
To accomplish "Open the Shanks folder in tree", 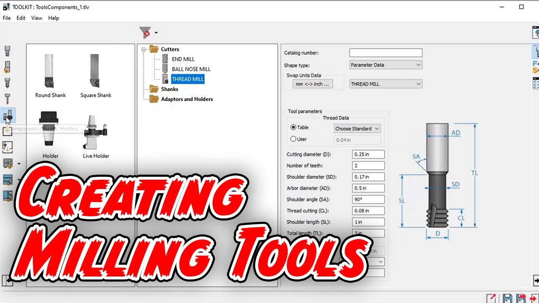I will coord(169,89).
